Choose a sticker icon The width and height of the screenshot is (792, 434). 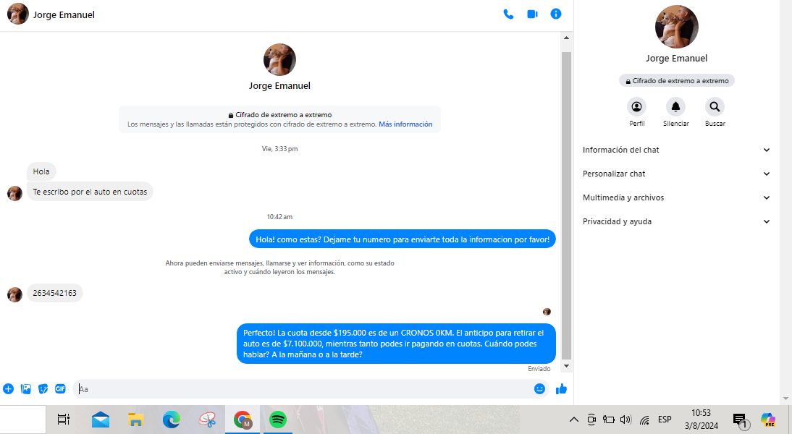43,388
